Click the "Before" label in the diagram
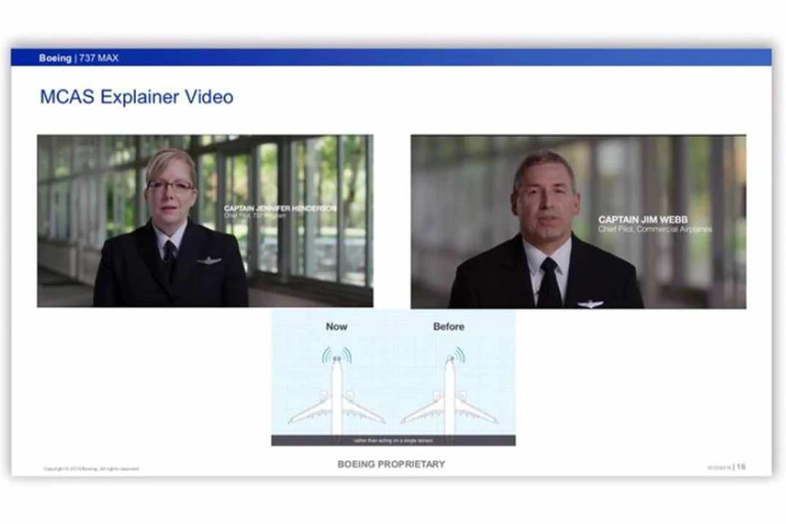The image size is (786, 524). click(x=449, y=326)
